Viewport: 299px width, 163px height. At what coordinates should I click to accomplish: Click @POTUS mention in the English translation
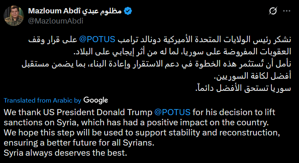[x=172, y=112]
